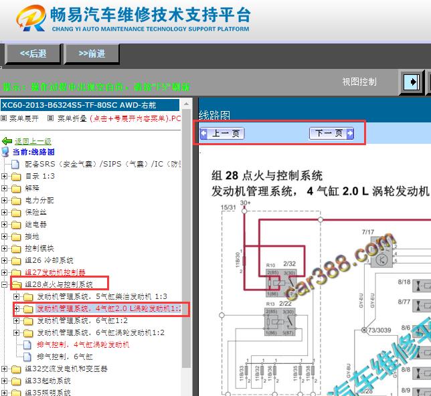Select 发动机管理系统, 4气缸2.0 L涡轮发动机 item
The image size is (431, 396).
tap(108, 308)
